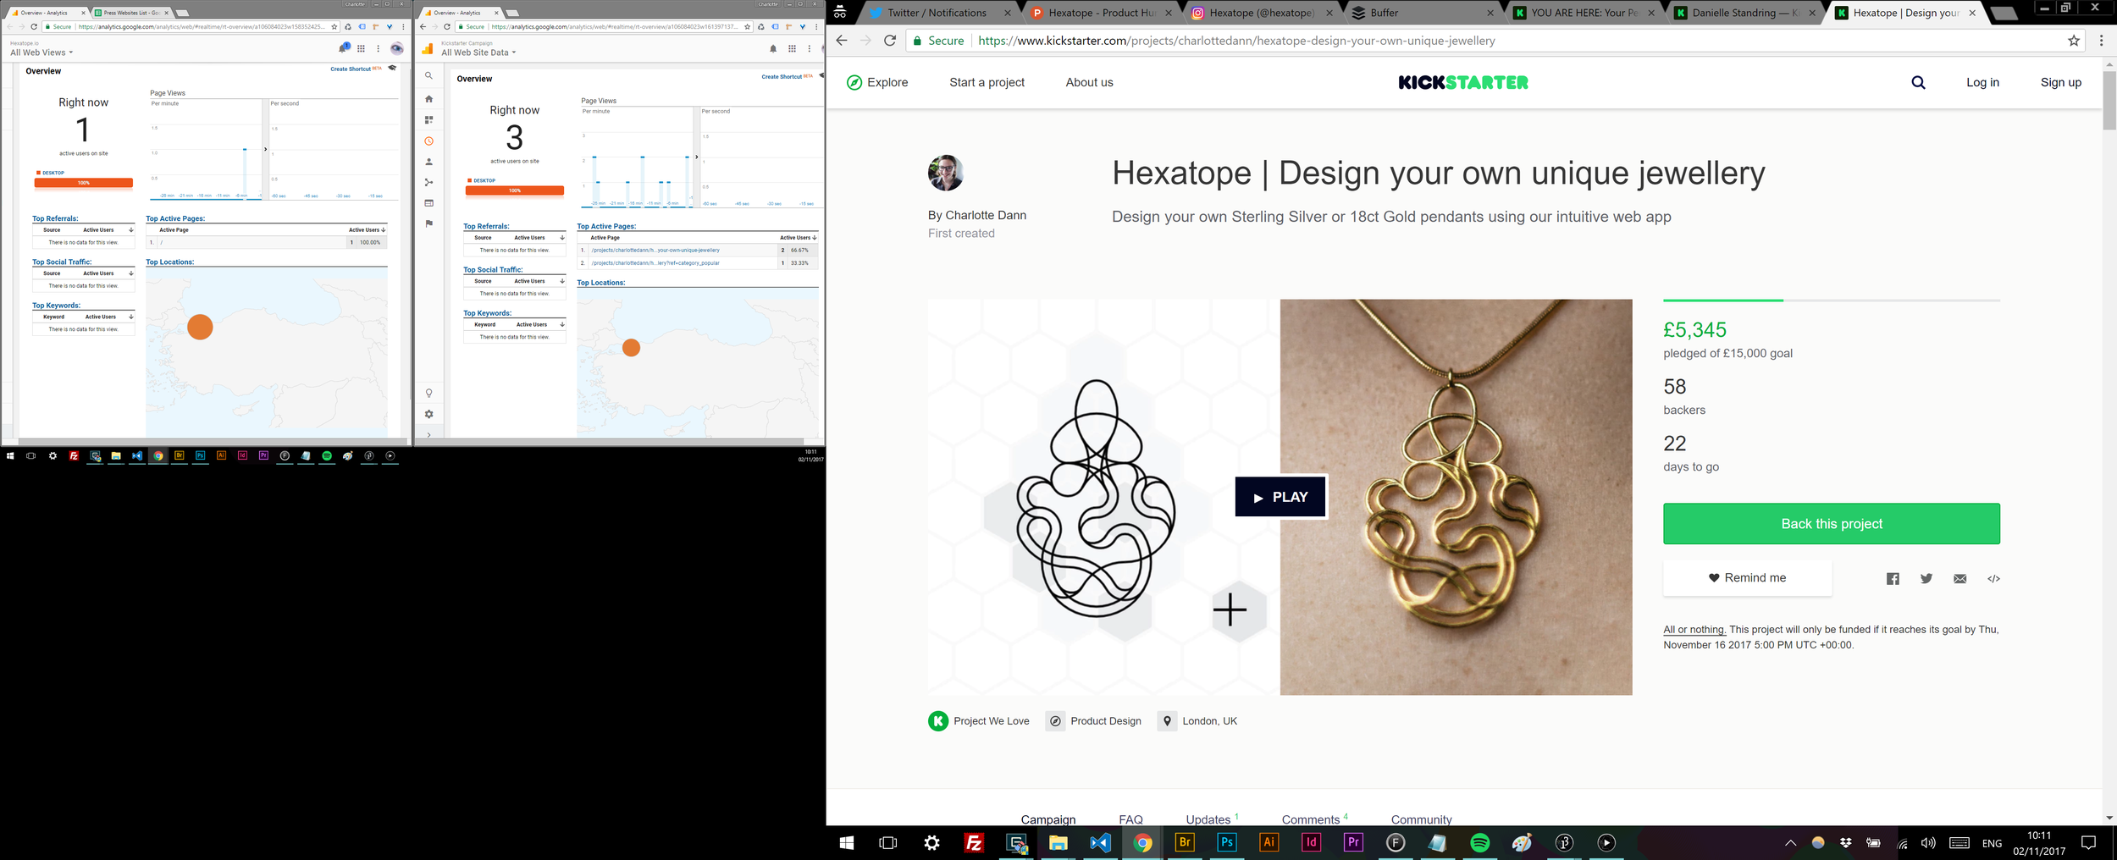Image resolution: width=2117 pixels, height=860 pixels.
Task: Switch to the Hexatope - Product Hunt tab
Action: [1101, 13]
